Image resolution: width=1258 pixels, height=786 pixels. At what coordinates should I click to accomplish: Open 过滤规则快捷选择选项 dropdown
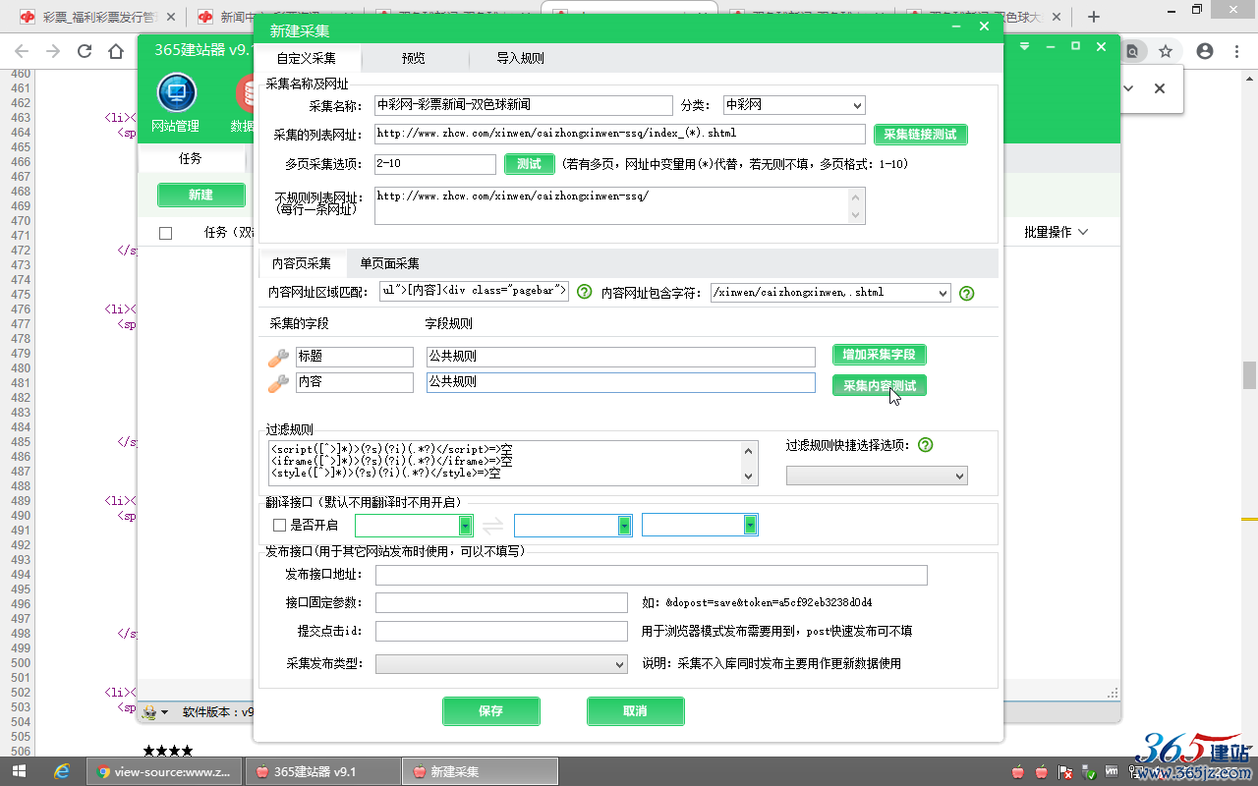[x=877, y=476]
